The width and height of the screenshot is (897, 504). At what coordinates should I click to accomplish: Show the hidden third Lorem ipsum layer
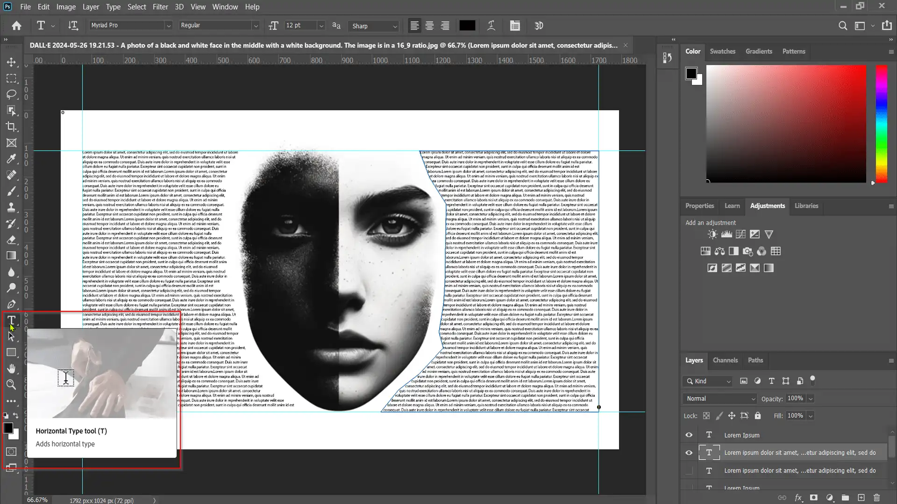[x=689, y=470]
